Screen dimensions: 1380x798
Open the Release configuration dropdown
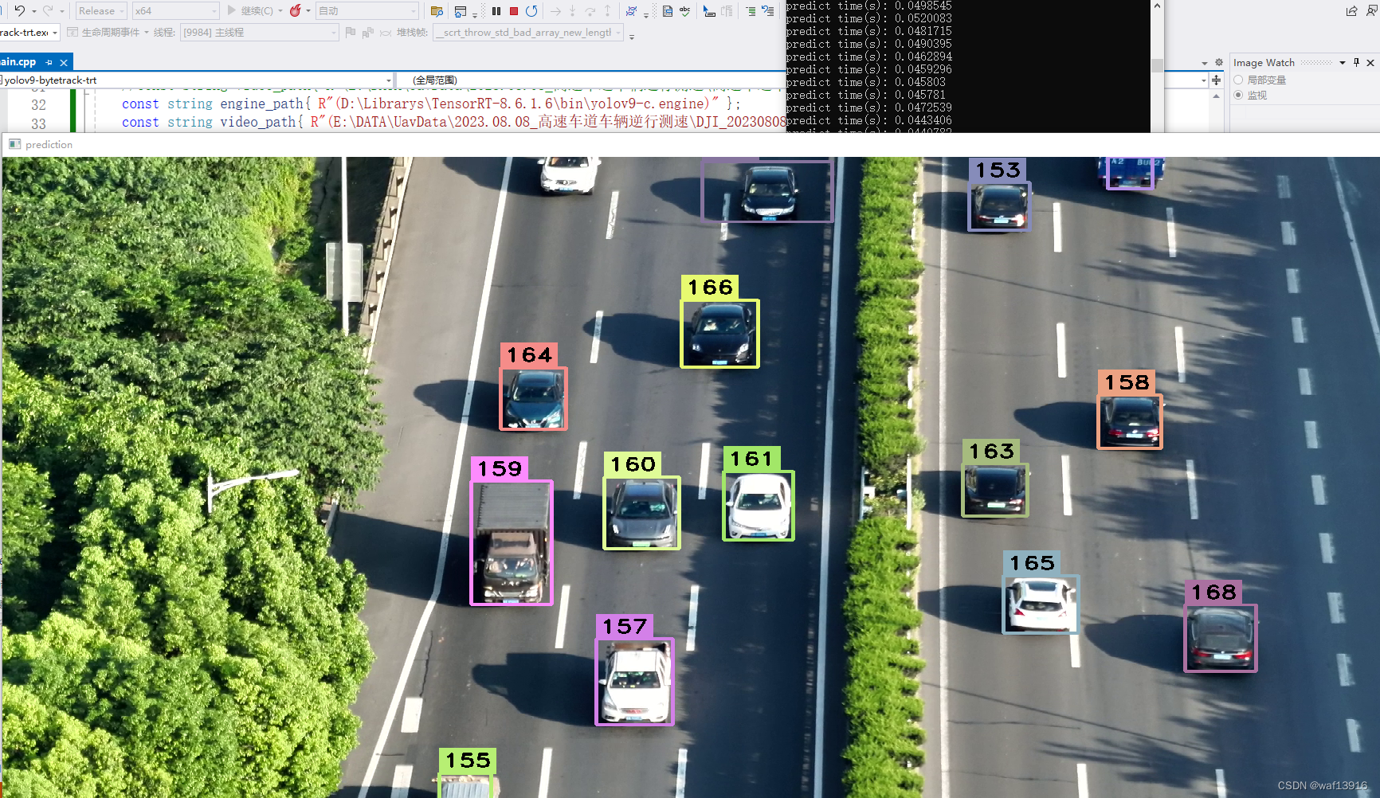pyautogui.click(x=101, y=10)
